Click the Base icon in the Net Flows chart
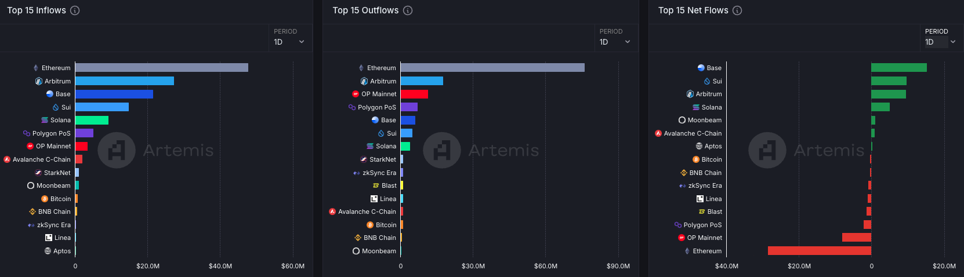 (x=701, y=68)
